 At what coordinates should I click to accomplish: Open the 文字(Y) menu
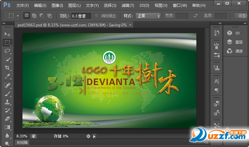(x=92, y=5)
